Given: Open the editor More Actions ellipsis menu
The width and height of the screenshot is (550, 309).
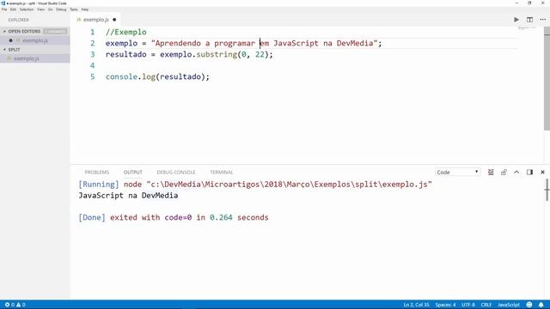Looking at the screenshot, I should pos(542,20).
